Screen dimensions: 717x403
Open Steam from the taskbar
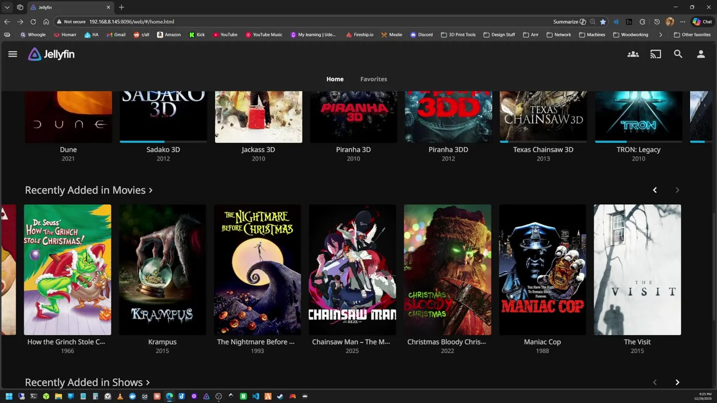[x=280, y=396]
